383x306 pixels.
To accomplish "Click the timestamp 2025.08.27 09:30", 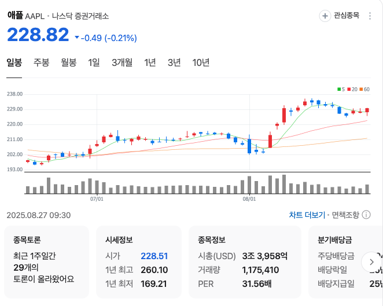I will coord(39,215).
